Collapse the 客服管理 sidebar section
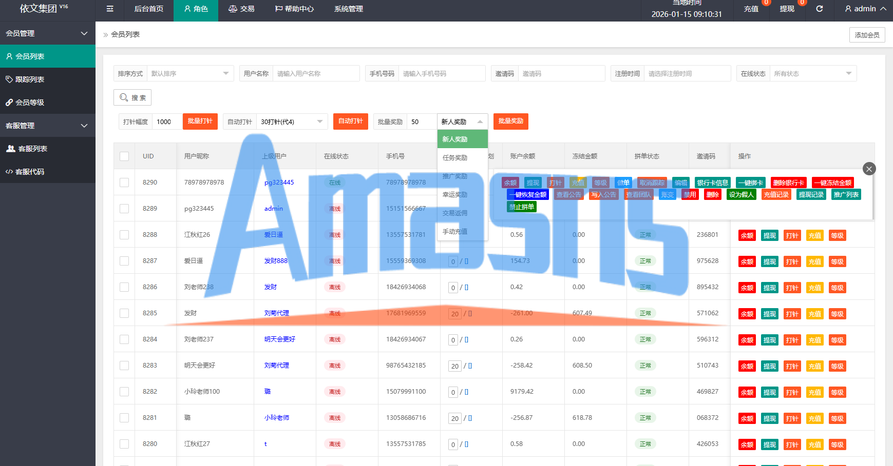 [x=48, y=126]
